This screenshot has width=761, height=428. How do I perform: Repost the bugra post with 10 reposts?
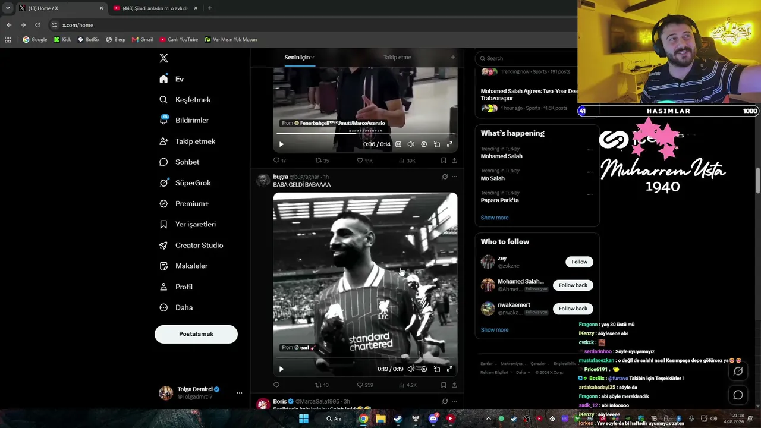322,385
